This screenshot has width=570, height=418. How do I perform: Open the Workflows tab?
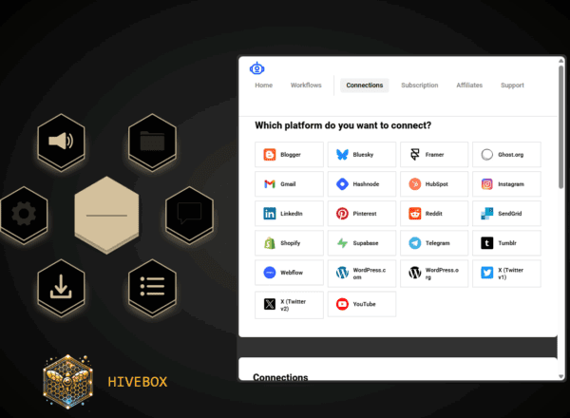tap(306, 85)
